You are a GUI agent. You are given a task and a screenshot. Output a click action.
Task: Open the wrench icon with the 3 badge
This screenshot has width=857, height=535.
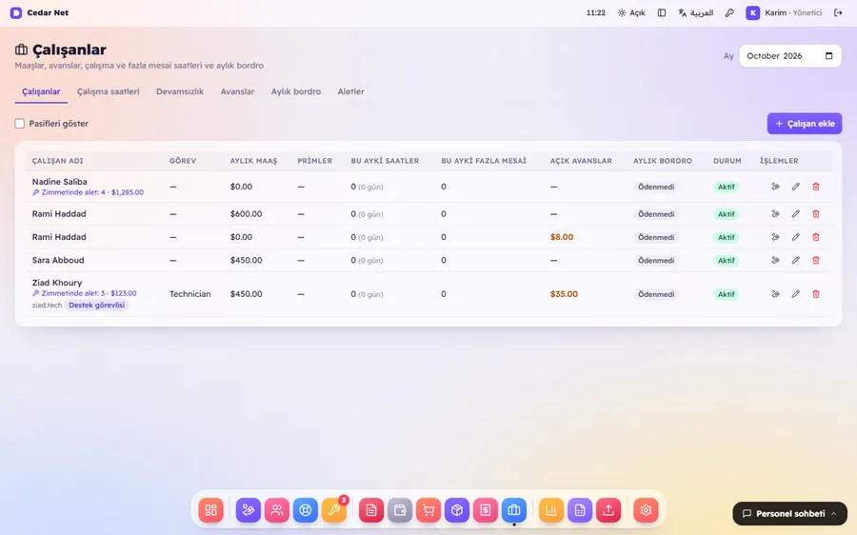pyautogui.click(x=334, y=510)
